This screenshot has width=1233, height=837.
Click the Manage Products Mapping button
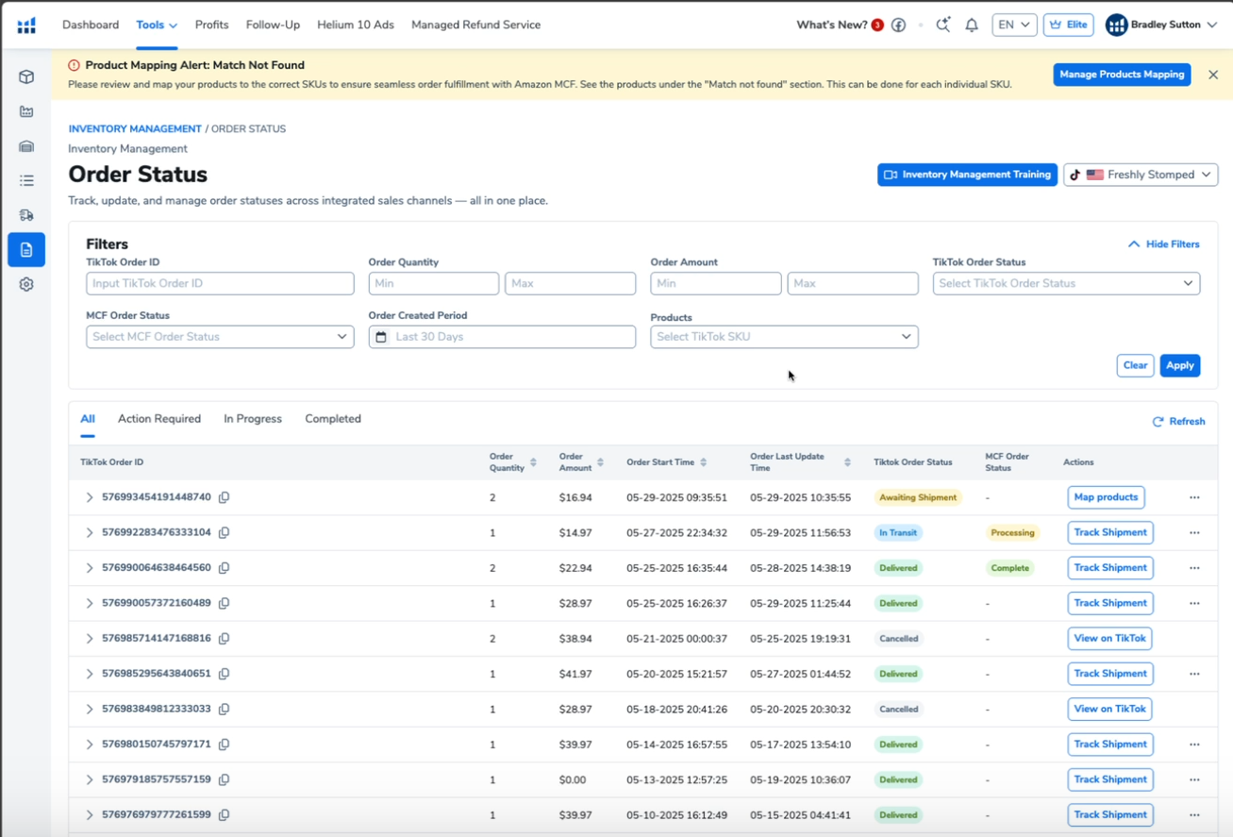pyautogui.click(x=1122, y=75)
